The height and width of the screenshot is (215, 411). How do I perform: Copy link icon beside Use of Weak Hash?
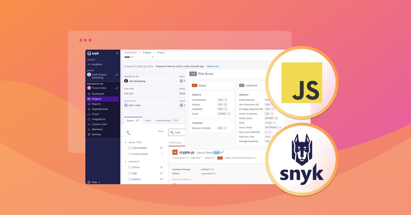(222, 152)
